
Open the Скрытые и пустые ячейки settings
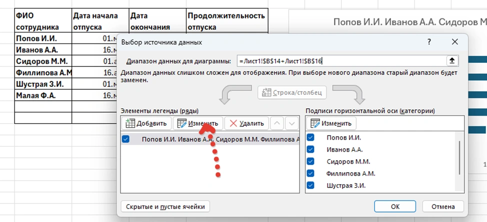(x=165, y=207)
